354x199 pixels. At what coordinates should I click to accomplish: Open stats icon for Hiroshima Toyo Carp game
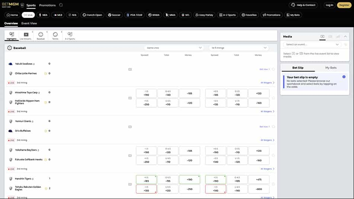[x=130, y=98]
